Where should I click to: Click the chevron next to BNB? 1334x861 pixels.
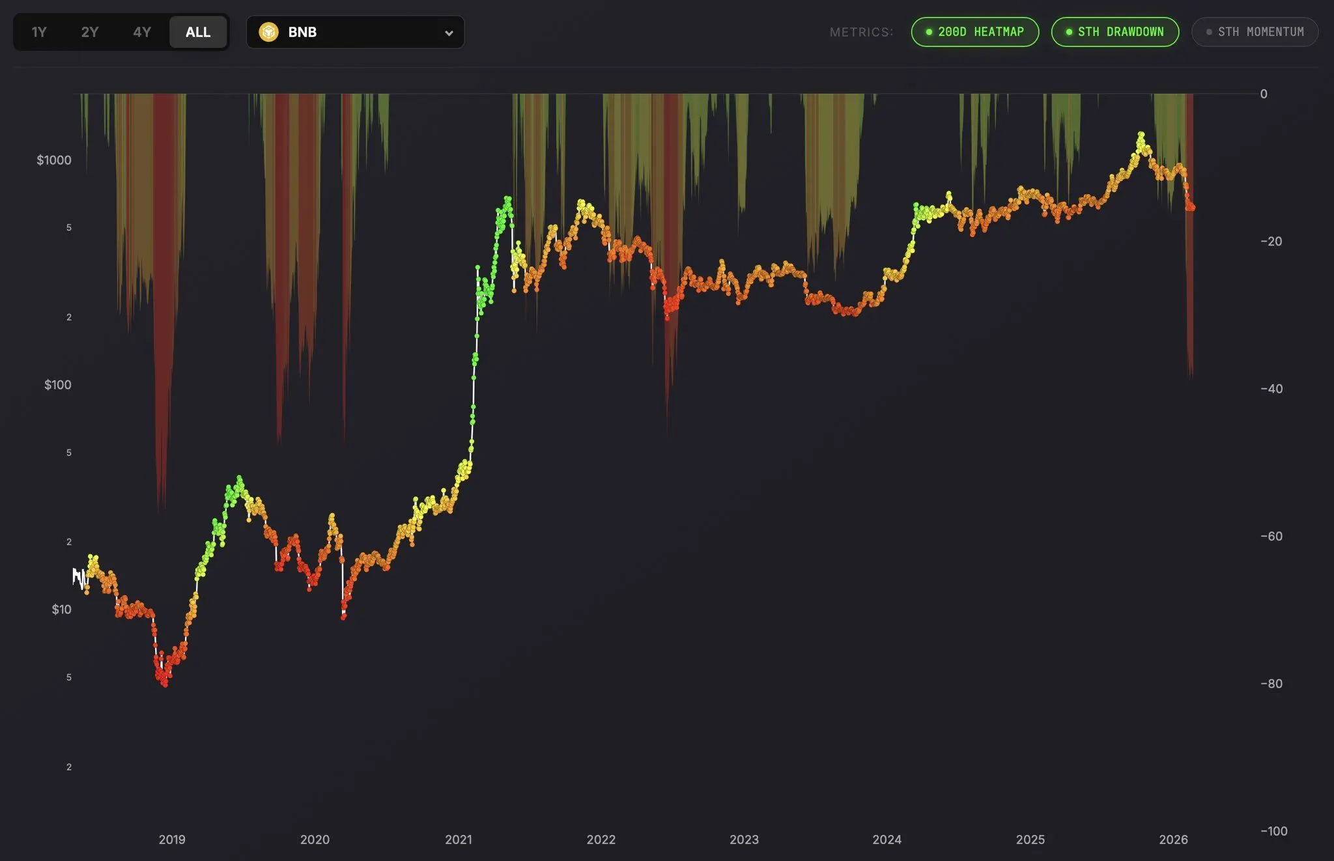448,32
